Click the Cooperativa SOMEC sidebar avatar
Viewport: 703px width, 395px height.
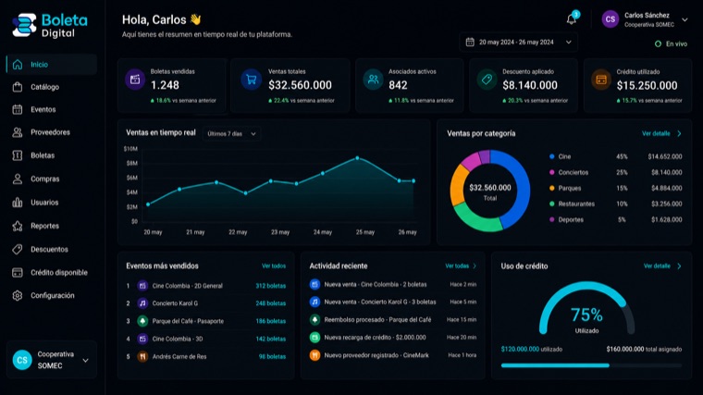[x=22, y=360]
